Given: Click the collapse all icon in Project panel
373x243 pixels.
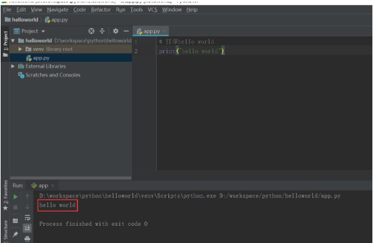Looking at the screenshot, I should tap(102, 31).
